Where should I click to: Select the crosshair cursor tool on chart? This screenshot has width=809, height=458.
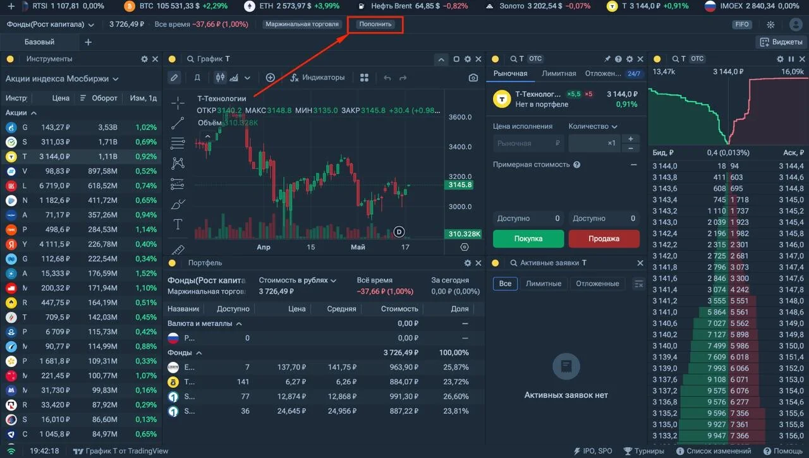click(178, 102)
